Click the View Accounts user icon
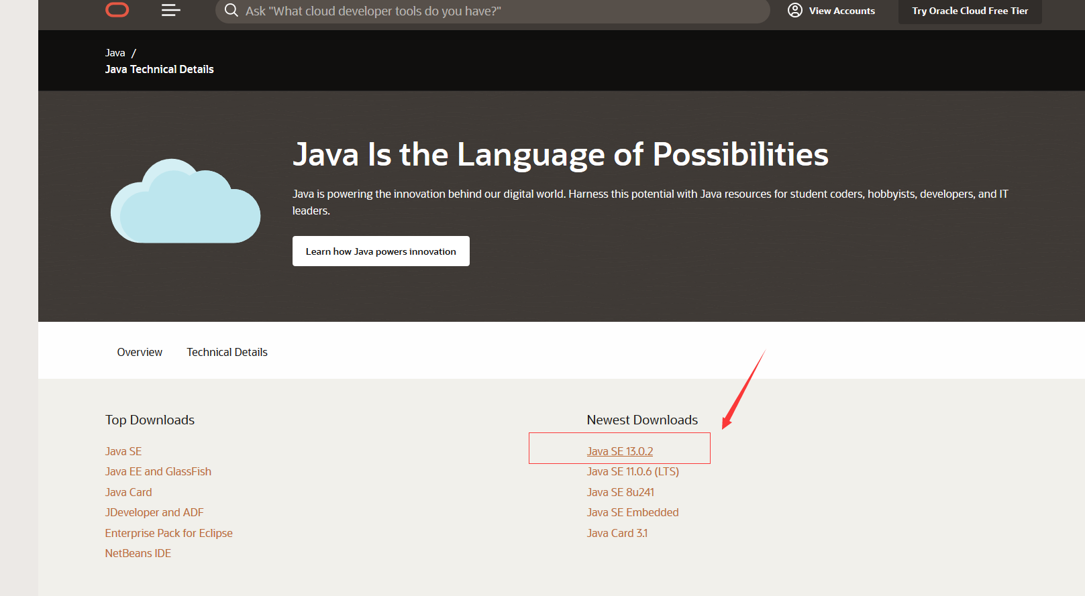The image size is (1085, 596). click(x=795, y=10)
